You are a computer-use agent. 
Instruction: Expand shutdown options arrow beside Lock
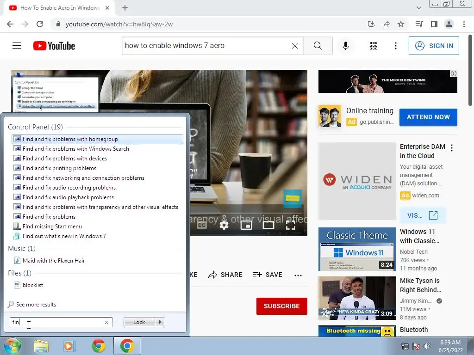160,322
